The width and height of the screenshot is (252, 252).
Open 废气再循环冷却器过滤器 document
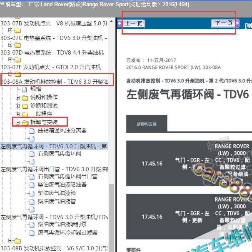click(x=67, y=232)
